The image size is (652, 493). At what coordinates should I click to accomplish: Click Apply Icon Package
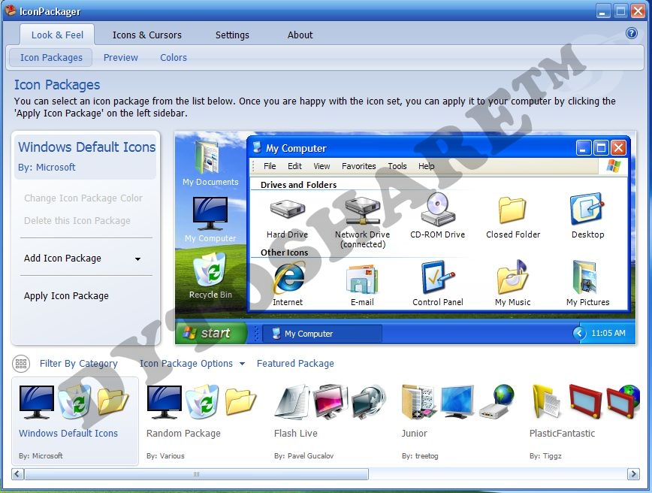pos(66,296)
